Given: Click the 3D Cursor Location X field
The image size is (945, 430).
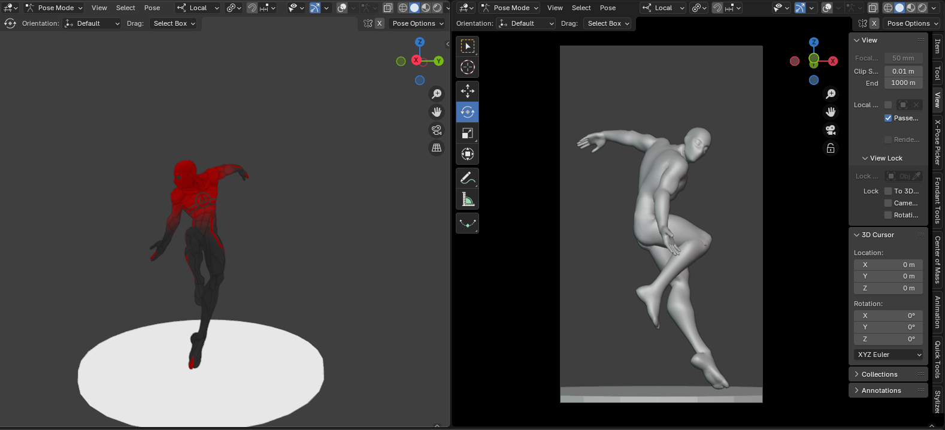Looking at the screenshot, I should click(889, 265).
